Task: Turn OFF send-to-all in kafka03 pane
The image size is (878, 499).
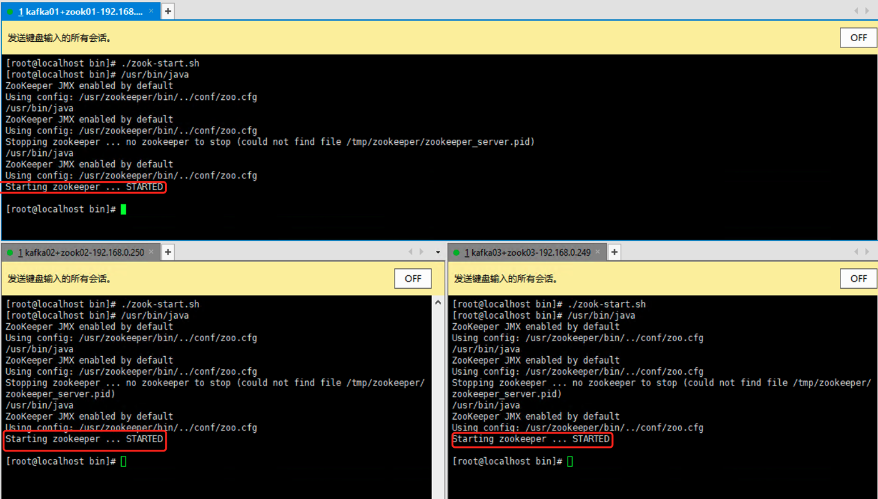Action: pyautogui.click(x=859, y=279)
